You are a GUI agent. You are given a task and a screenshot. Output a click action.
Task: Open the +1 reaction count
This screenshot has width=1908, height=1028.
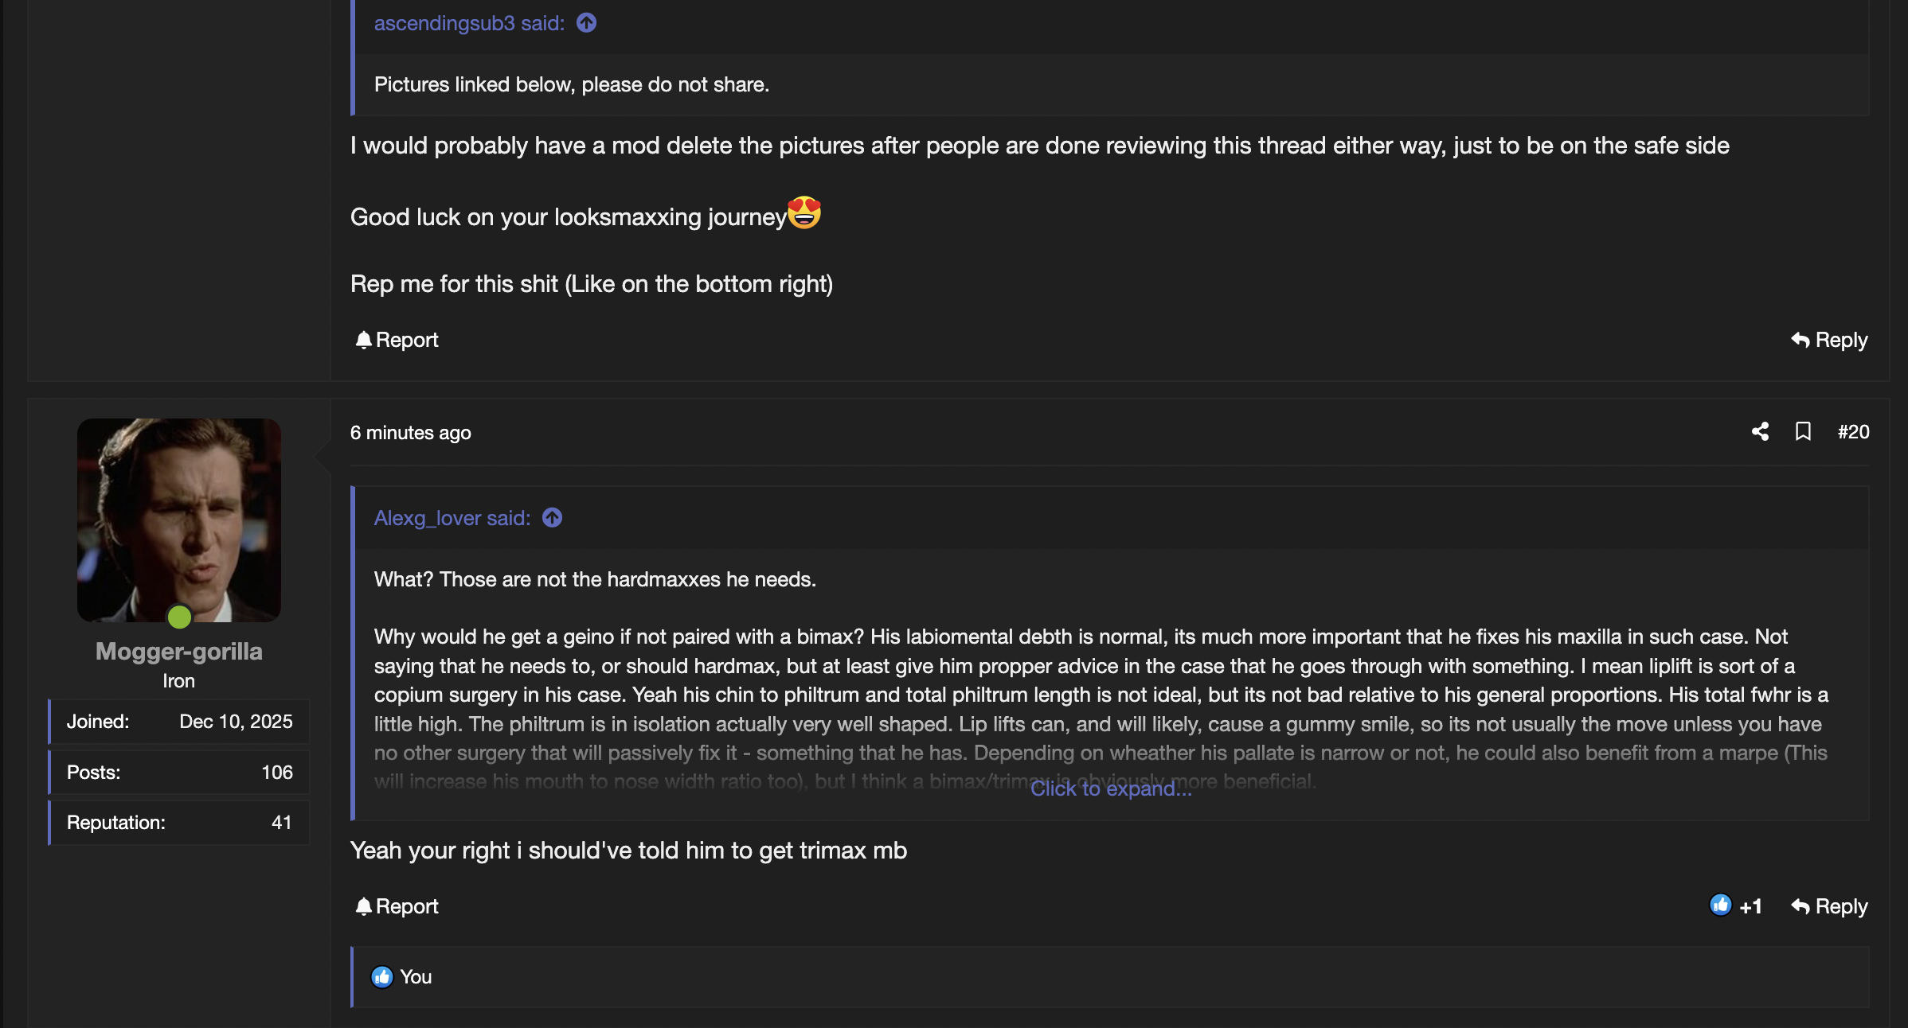[1750, 907]
